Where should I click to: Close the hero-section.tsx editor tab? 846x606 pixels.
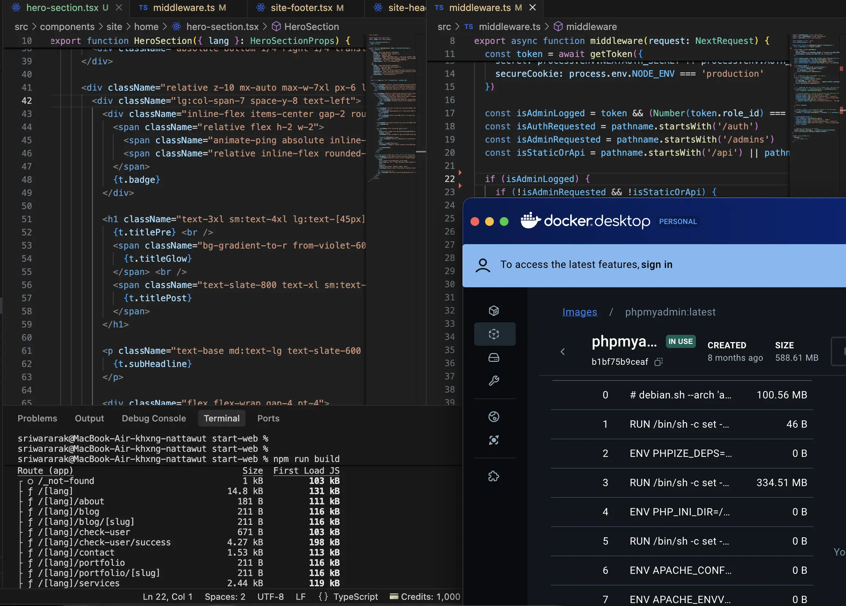[x=119, y=7]
